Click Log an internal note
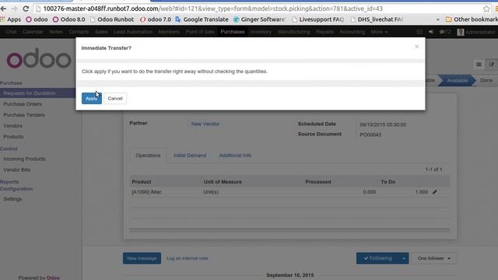Viewport: 498px width, 280px height. (x=188, y=258)
